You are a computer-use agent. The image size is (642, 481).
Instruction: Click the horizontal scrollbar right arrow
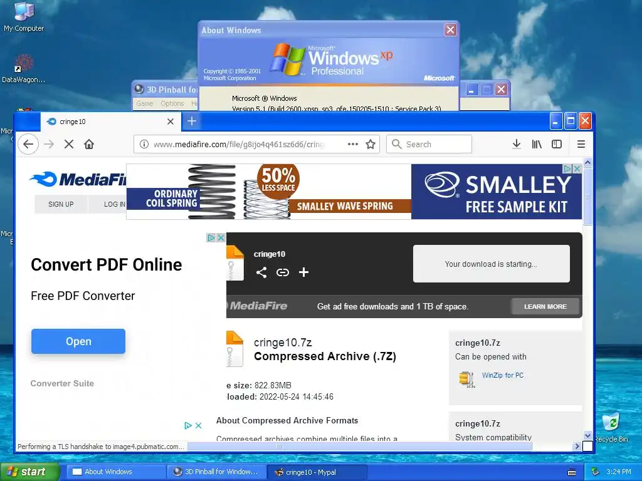577,446
